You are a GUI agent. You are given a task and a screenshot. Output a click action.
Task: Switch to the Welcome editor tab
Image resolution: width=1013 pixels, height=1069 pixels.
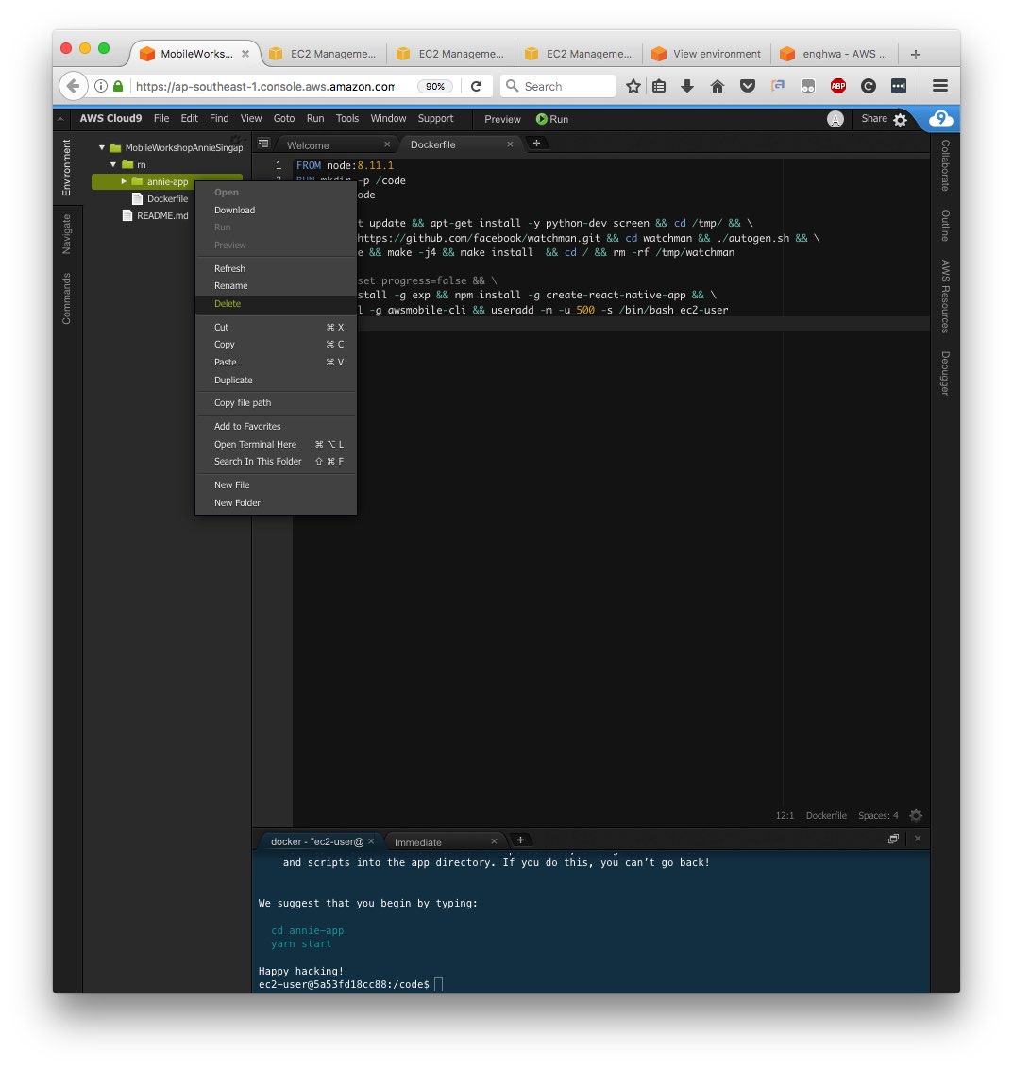point(308,145)
